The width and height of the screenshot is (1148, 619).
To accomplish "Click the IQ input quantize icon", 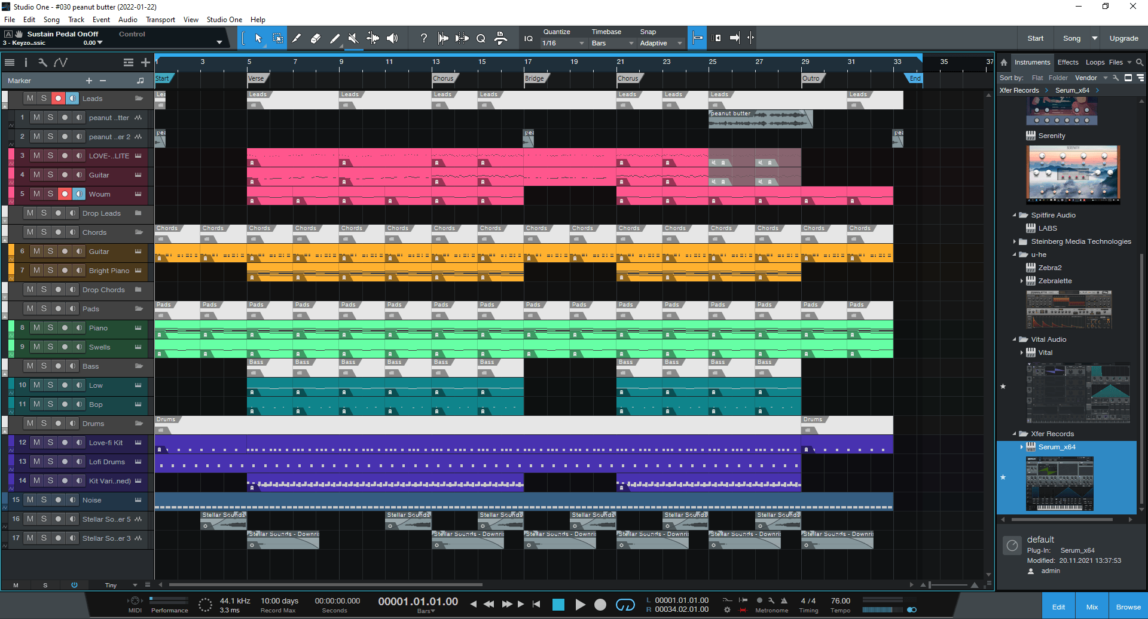I will pos(529,38).
